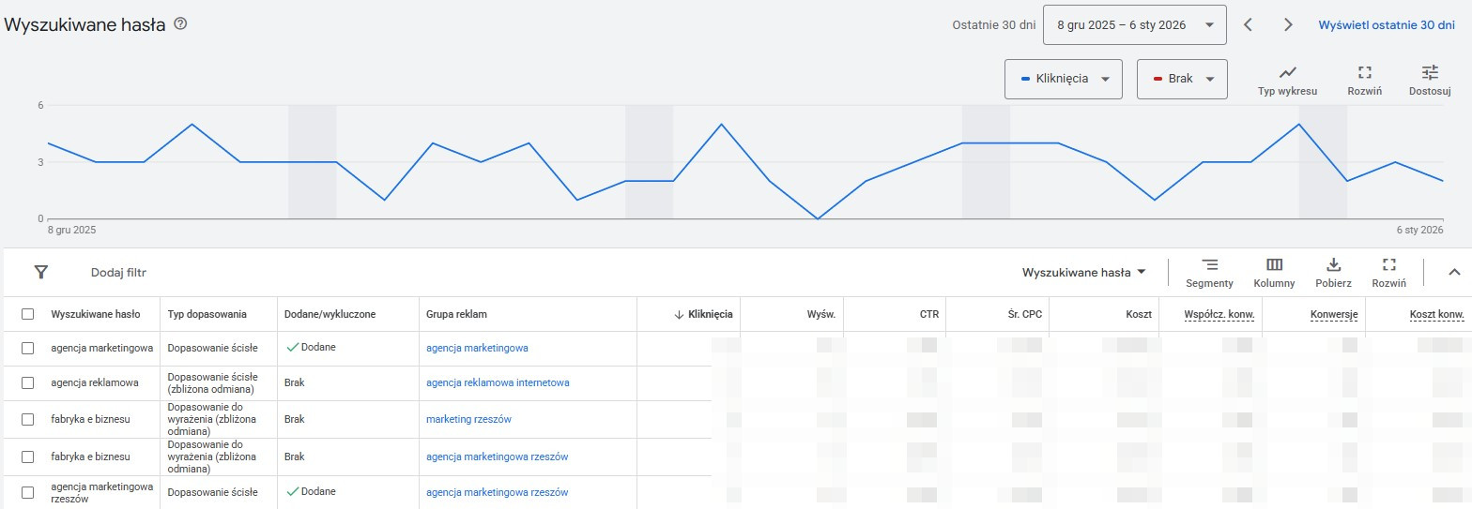Click the help icon beside Wyszukiwane hasła title
Screen dimensions: 1472x509
click(x=180, y=24)
